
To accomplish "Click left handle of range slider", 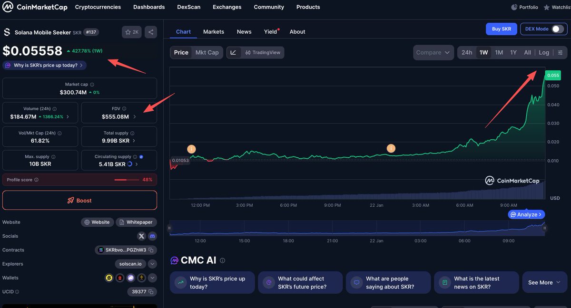I will [x=169, y=228].
